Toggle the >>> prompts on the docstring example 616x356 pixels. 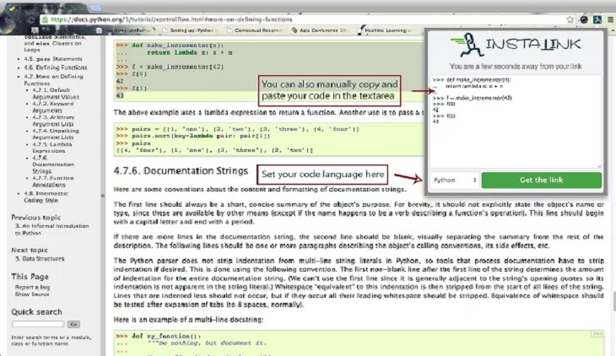point(597,334)
